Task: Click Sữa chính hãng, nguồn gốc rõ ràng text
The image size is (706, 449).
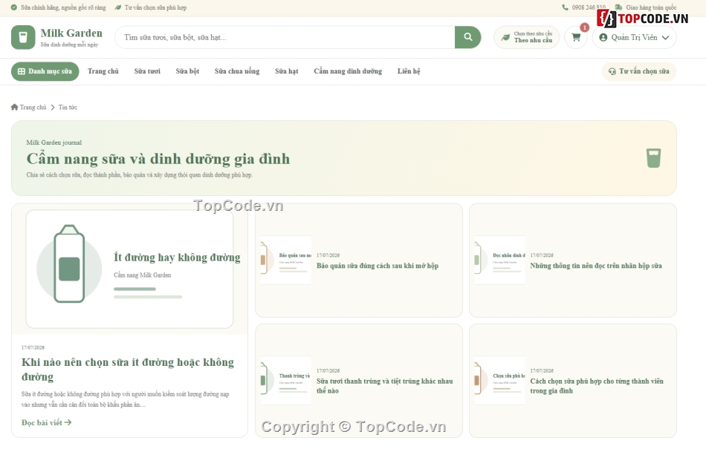Action: [x=63, y=7]
